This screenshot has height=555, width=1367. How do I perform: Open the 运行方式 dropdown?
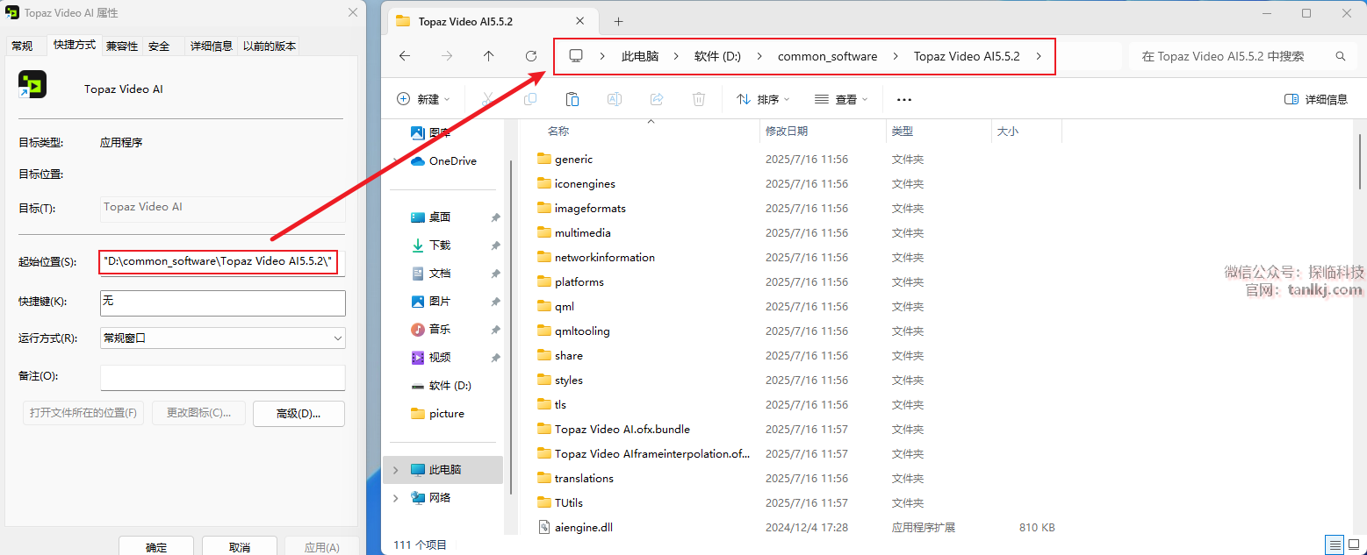[223, 338]
